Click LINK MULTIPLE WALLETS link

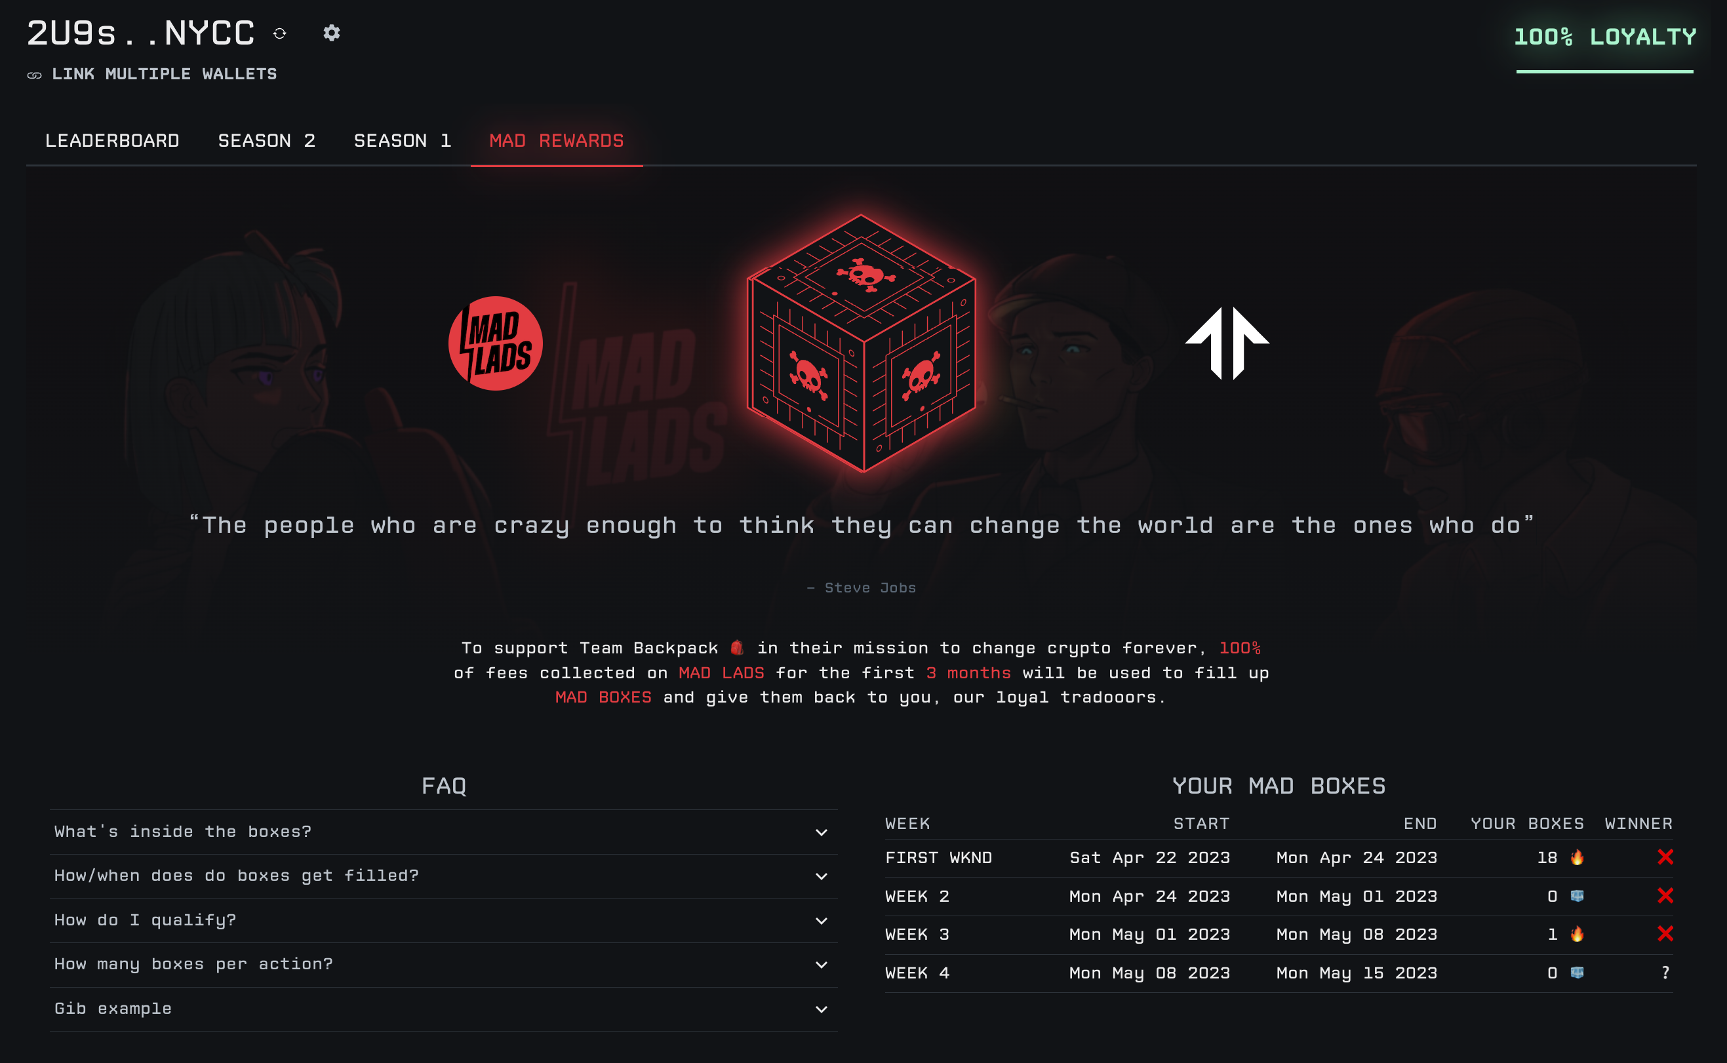165,74
